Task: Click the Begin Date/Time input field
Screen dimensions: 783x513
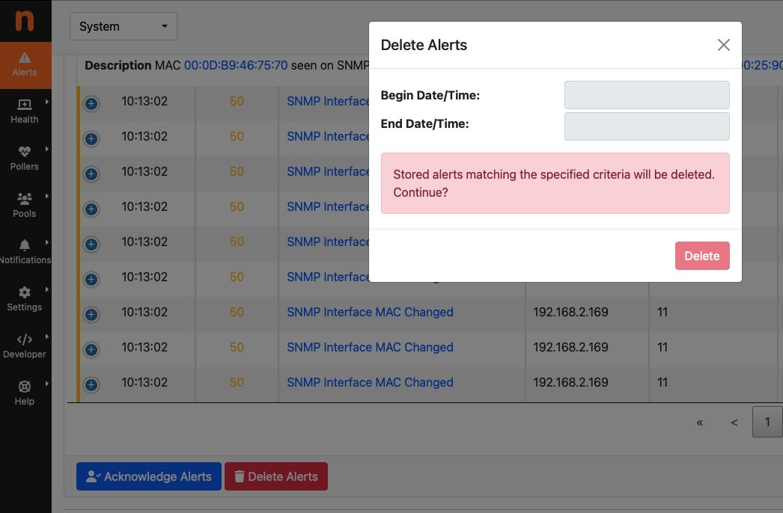Action: tap(646, 95)
